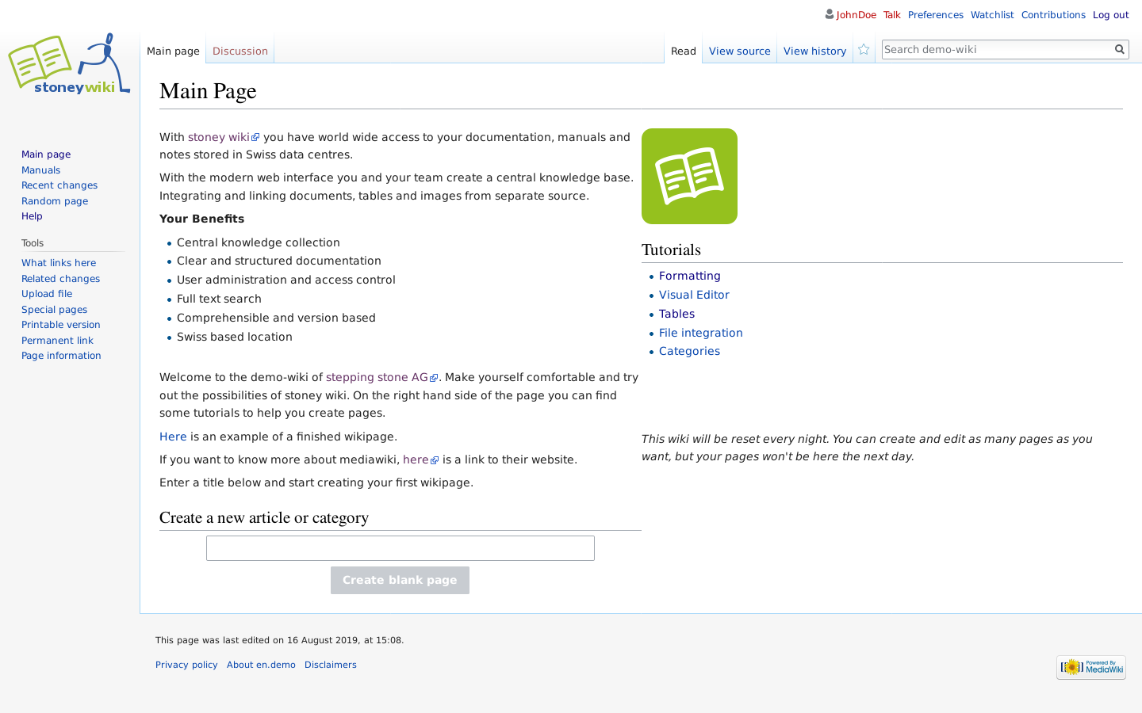
Task: Open What links here
Action: 59,263
